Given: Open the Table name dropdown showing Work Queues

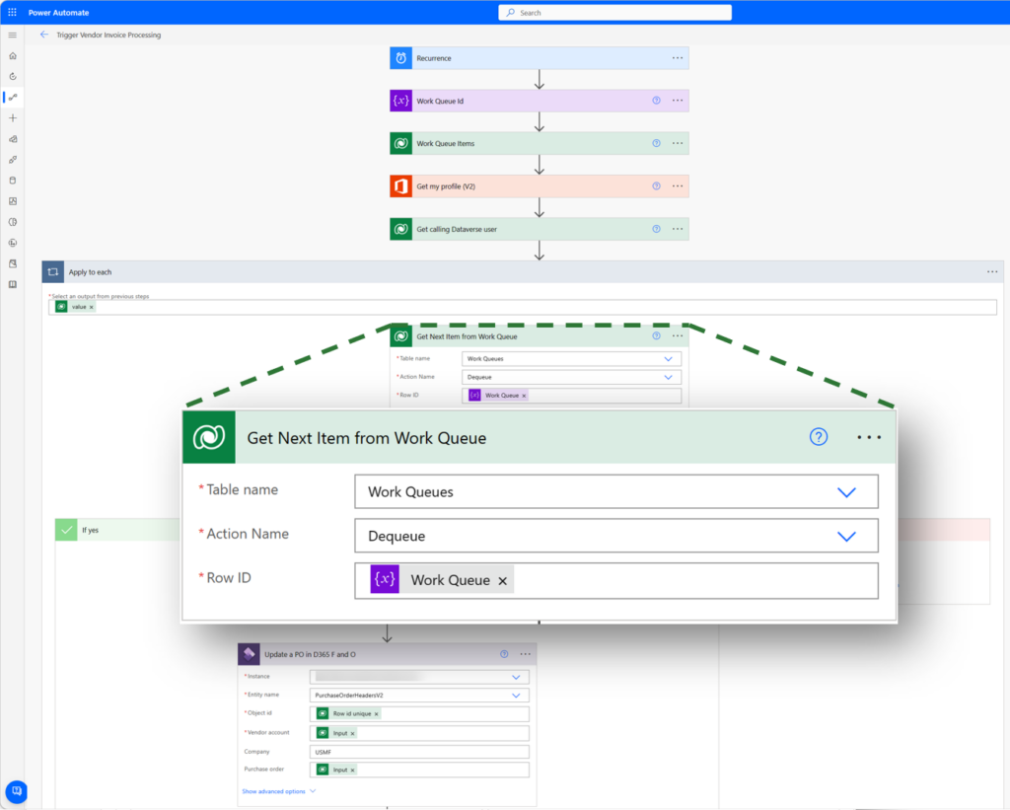Looking at the screenshot, I should click(616, 489).
